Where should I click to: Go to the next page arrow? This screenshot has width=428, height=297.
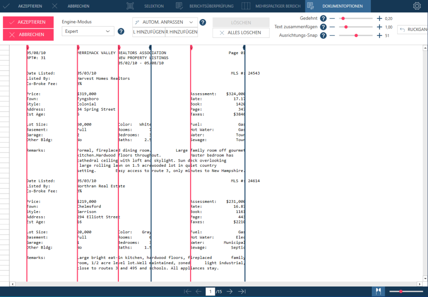point(230,291)
